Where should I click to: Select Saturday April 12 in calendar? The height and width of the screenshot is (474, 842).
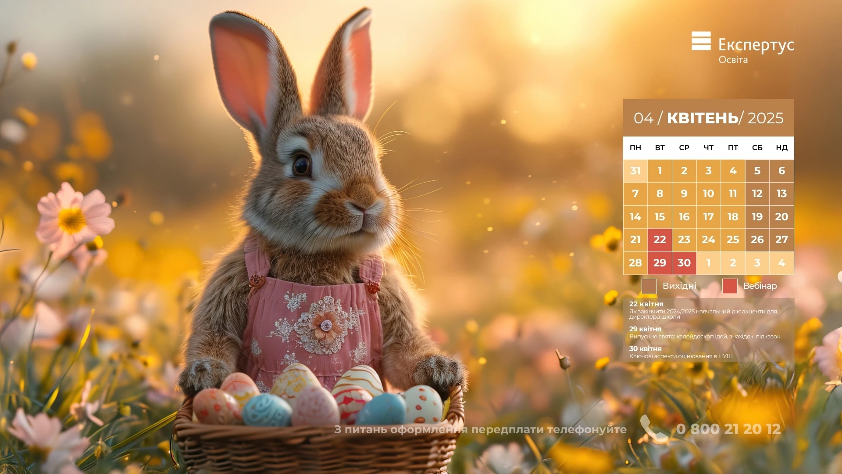pos(757,194)
